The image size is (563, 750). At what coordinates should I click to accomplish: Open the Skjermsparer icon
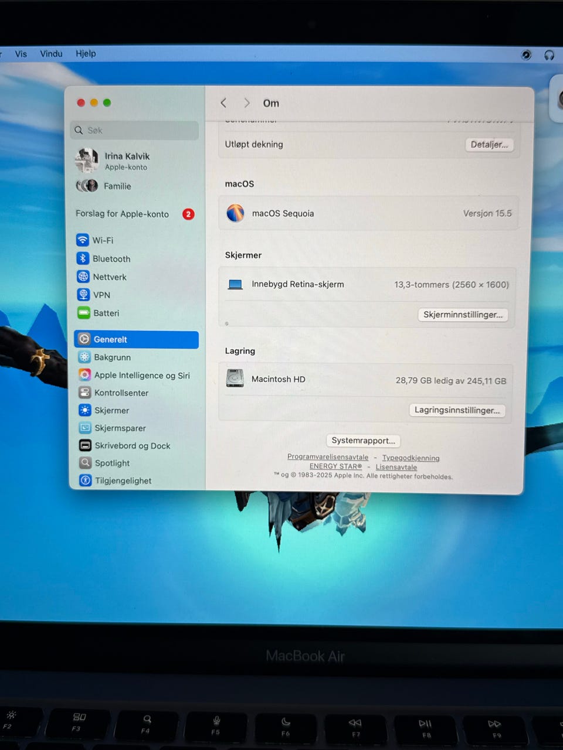(x=86, y=428)
